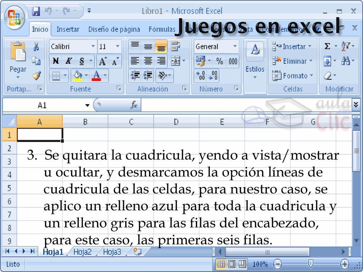Open the Office button menu

pos(14,18)
